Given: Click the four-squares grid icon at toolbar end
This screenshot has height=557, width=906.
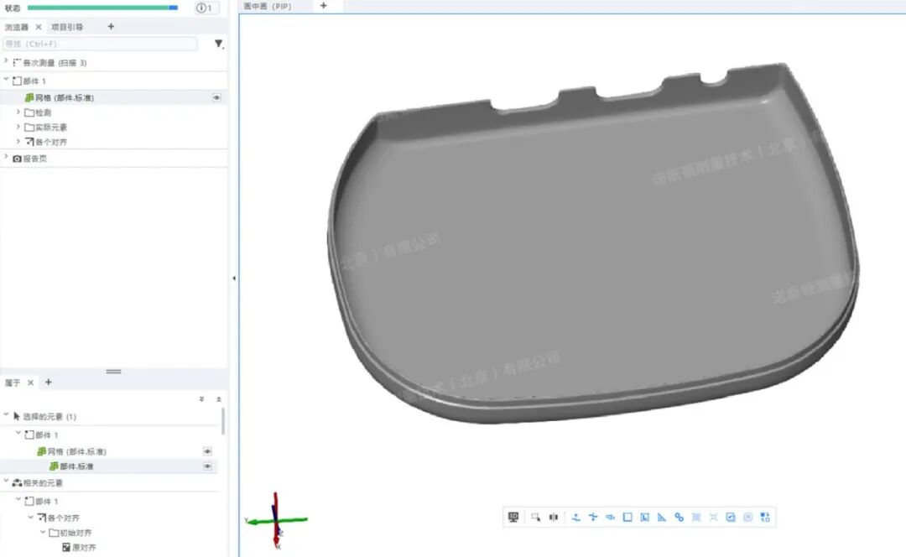Looking at the screenshot, I should coord(765,518).
